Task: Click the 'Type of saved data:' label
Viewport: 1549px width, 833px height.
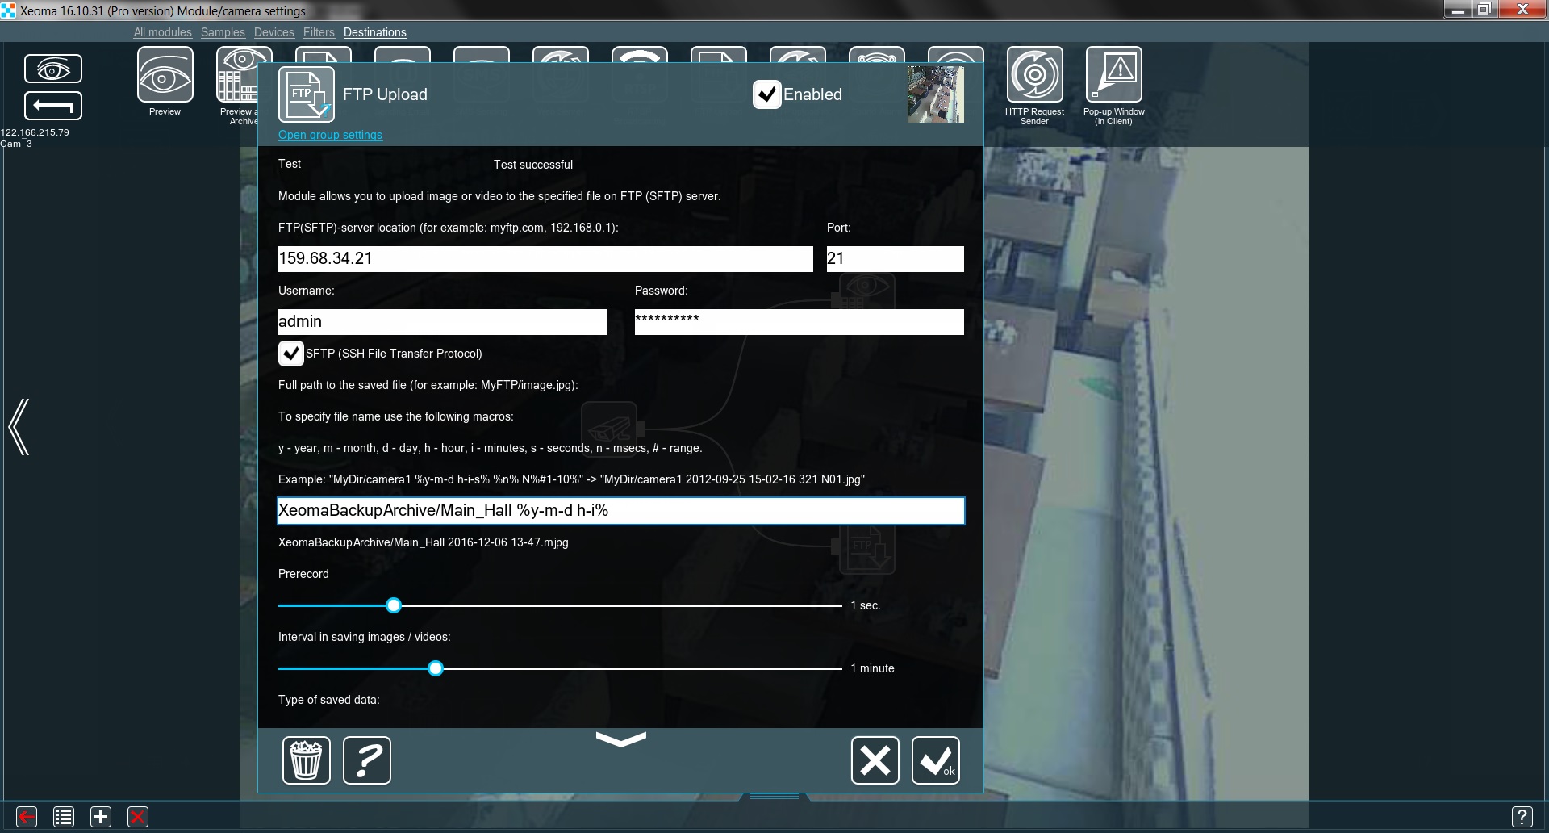Action: click(x=329, y=700)
